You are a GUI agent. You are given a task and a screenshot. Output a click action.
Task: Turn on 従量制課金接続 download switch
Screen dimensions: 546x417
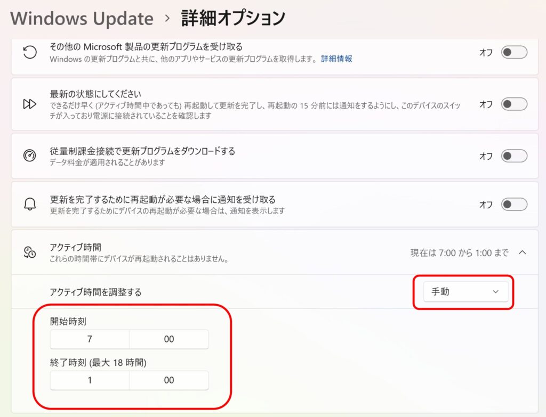click(x=514, y=156)
